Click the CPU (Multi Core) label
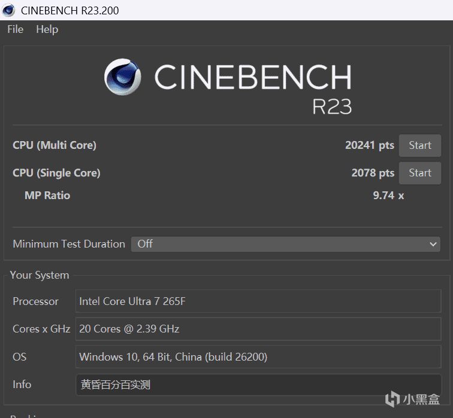This screenshot has height=418, width=453. tap(55, 145)
